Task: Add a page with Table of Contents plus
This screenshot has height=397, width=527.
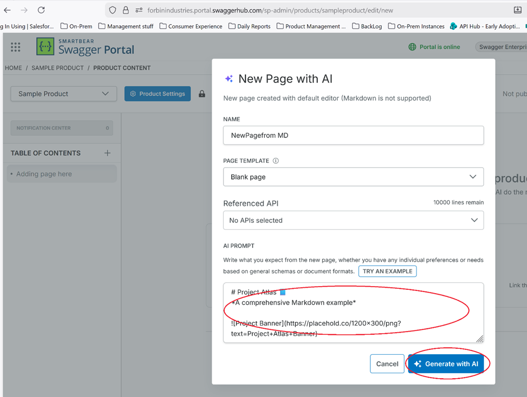Action: pos(107,153)
